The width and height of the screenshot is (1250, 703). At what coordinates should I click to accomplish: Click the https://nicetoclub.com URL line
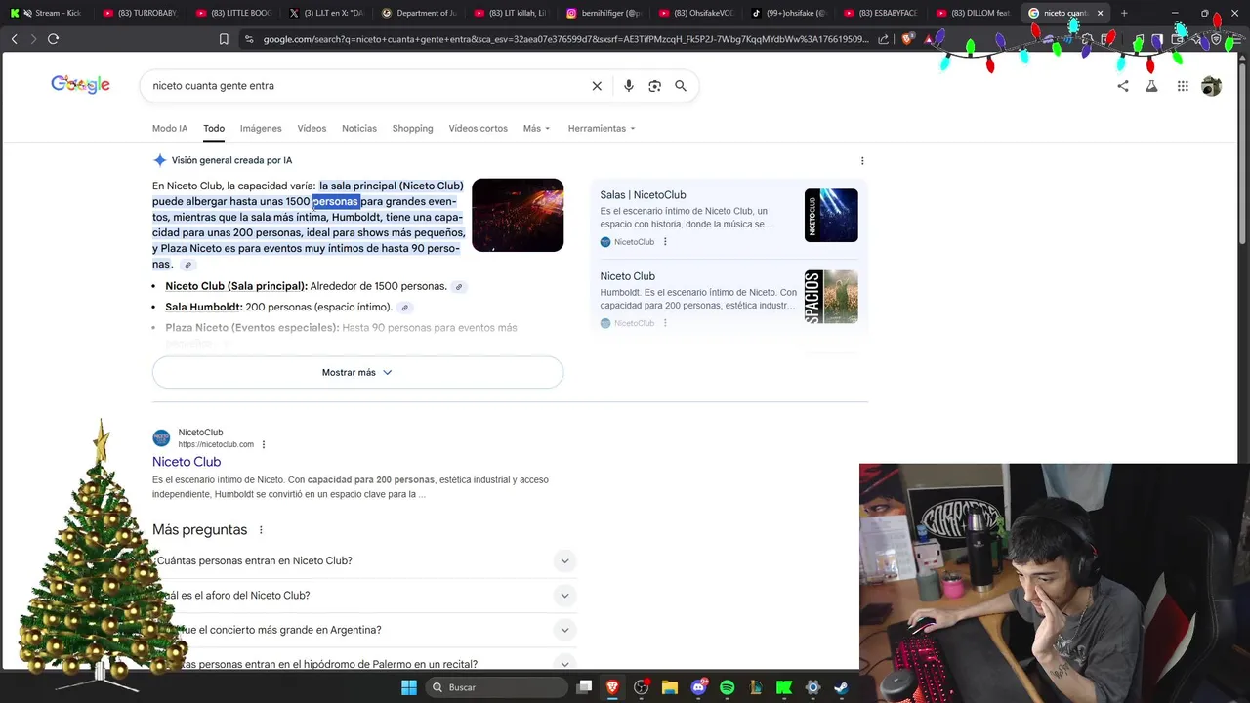[216, 445]
